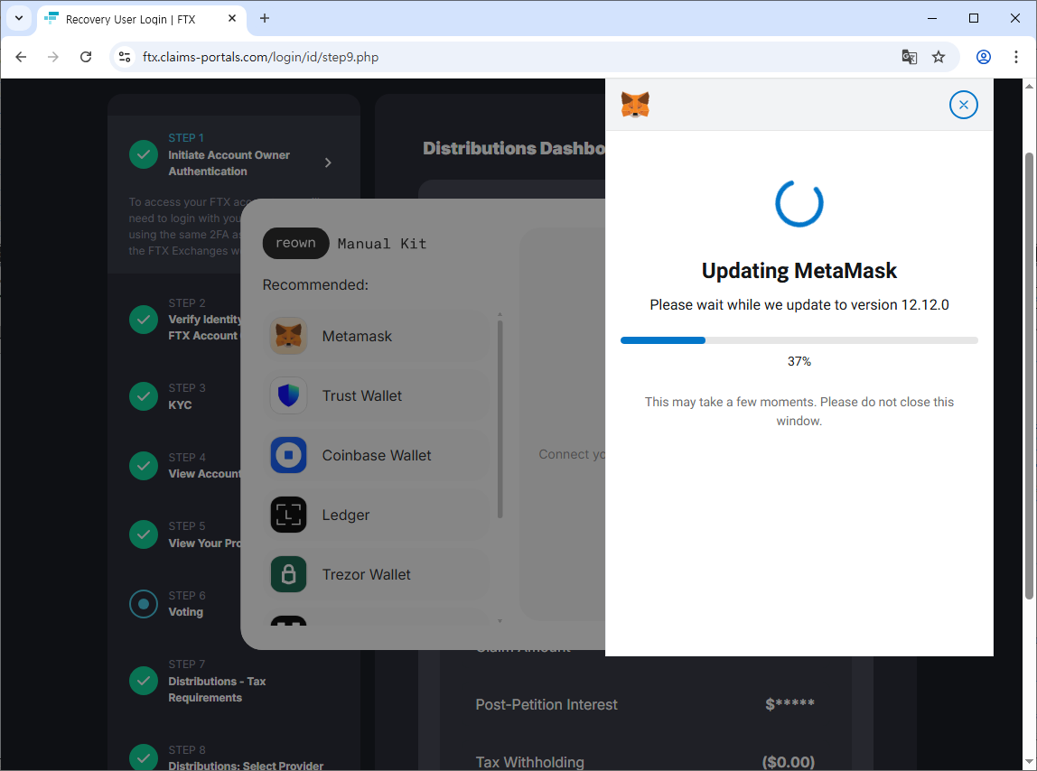
Task: Click the Step 8 green checkmark
Action: click(144, 757)
